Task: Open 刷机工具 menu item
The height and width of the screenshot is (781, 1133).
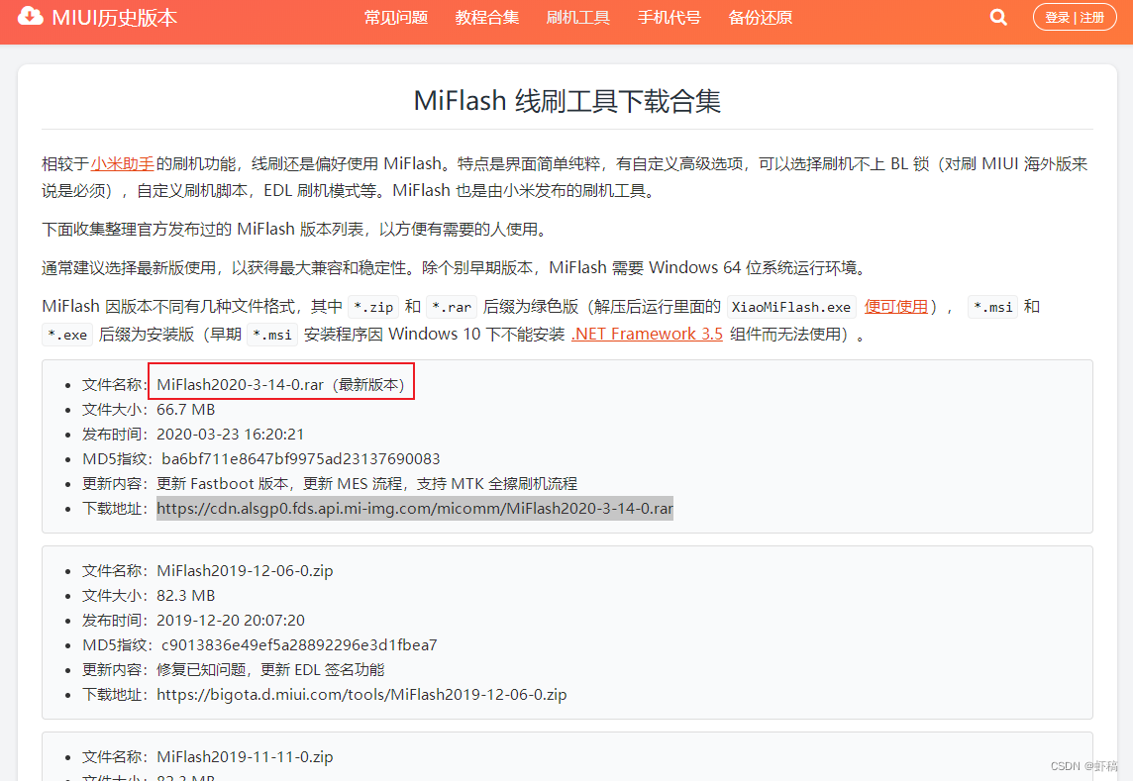Action: [x=578, y=18]
